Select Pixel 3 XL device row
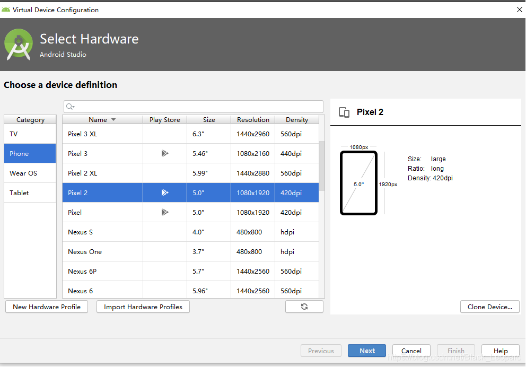This screenshot has width=526, height=367. 190,134
